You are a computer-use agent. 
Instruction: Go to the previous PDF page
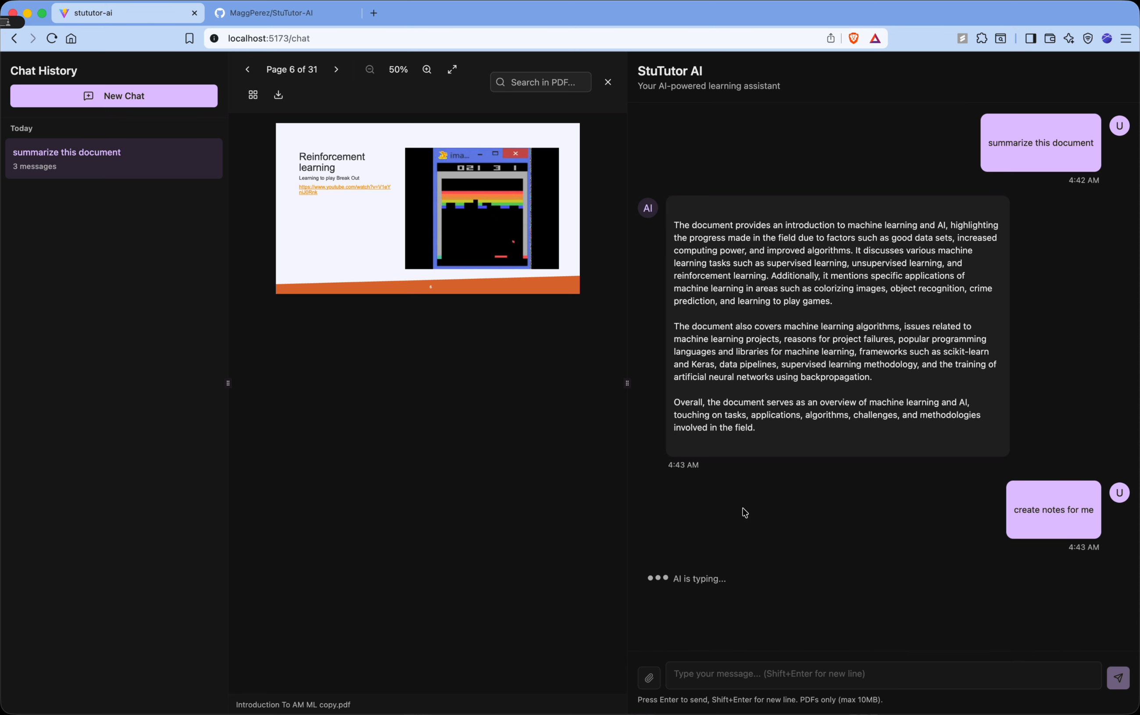[x=247, y=70]
